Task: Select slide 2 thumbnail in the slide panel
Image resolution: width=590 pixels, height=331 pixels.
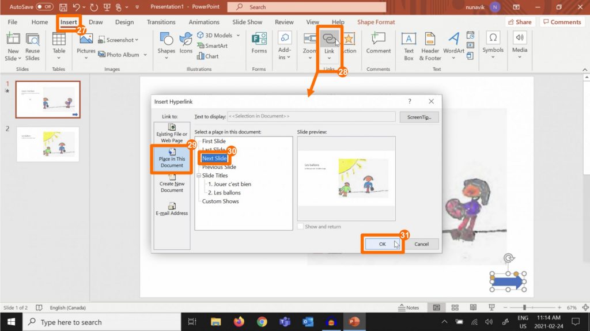Action: [x=48, y=144]
